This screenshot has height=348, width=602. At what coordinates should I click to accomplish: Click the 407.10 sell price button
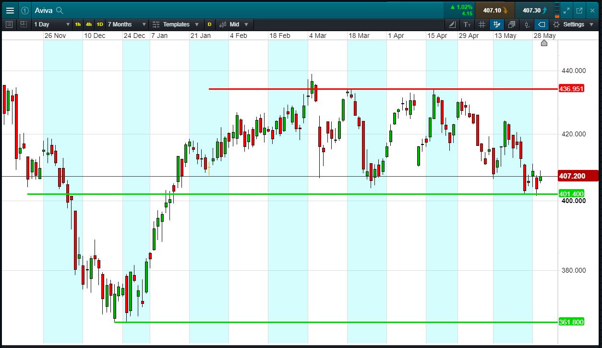click(x=494, y=10)
